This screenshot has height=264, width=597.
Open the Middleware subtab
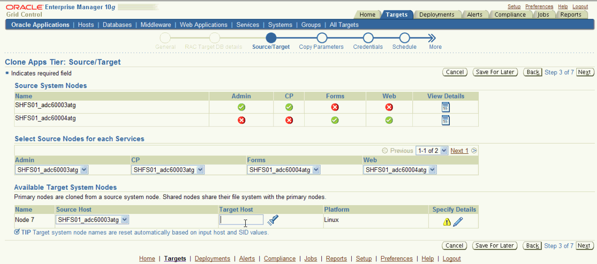pyautogui.click(x=156, y=25)
